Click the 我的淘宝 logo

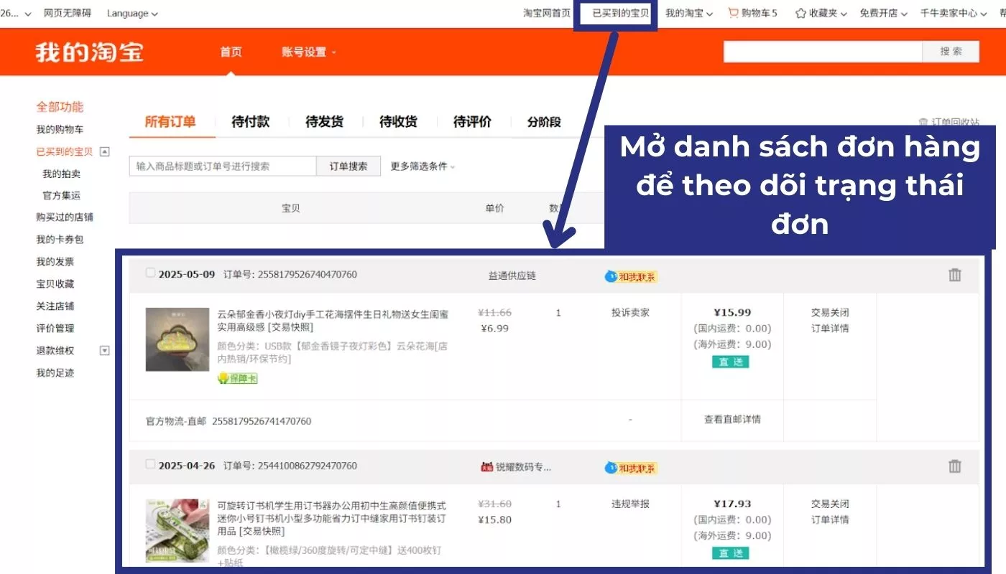88,52
